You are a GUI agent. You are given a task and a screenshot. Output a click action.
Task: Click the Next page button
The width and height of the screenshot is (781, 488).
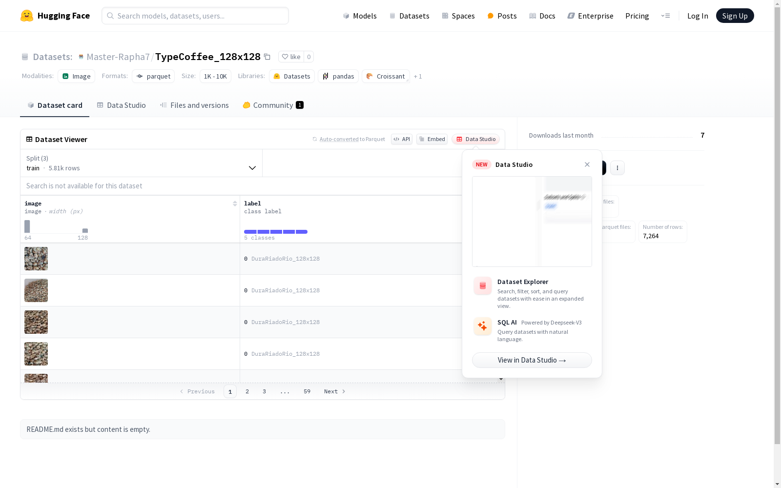pos(335,391)
